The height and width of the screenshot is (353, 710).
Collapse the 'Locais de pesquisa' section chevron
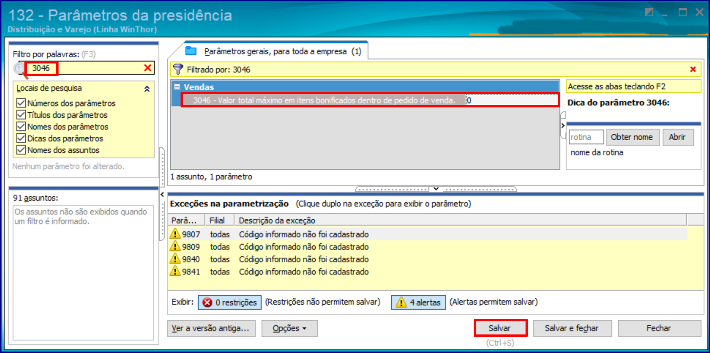[147, 89]
